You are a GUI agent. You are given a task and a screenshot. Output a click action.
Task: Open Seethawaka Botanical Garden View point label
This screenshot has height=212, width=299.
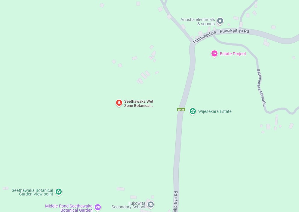pyautogui.click(x=32, y=192)
